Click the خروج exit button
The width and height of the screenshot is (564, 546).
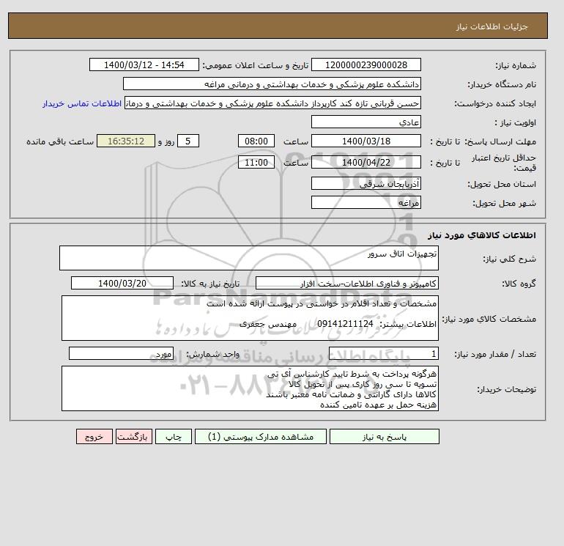[x=94, y=437]
